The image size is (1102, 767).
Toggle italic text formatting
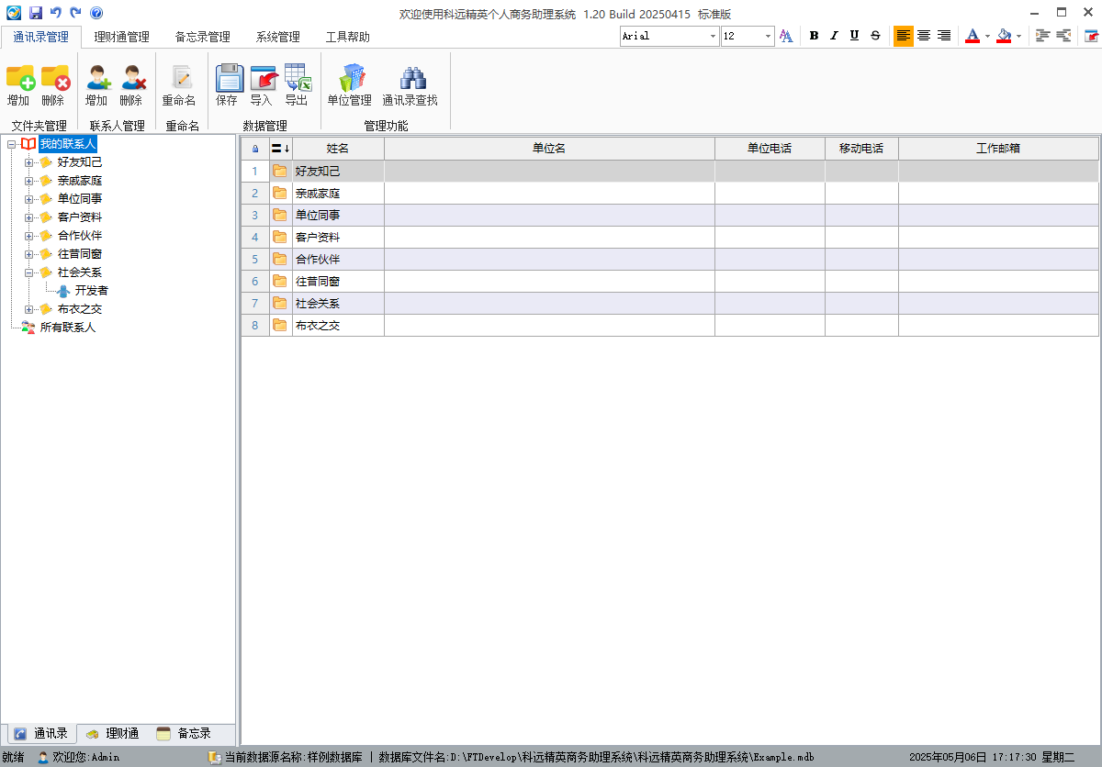834,36
